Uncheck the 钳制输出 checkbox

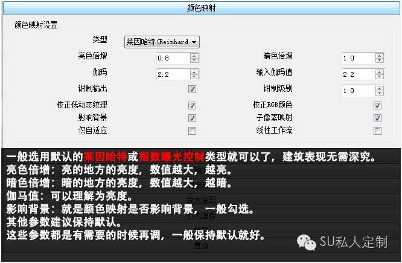pos(192,89)
